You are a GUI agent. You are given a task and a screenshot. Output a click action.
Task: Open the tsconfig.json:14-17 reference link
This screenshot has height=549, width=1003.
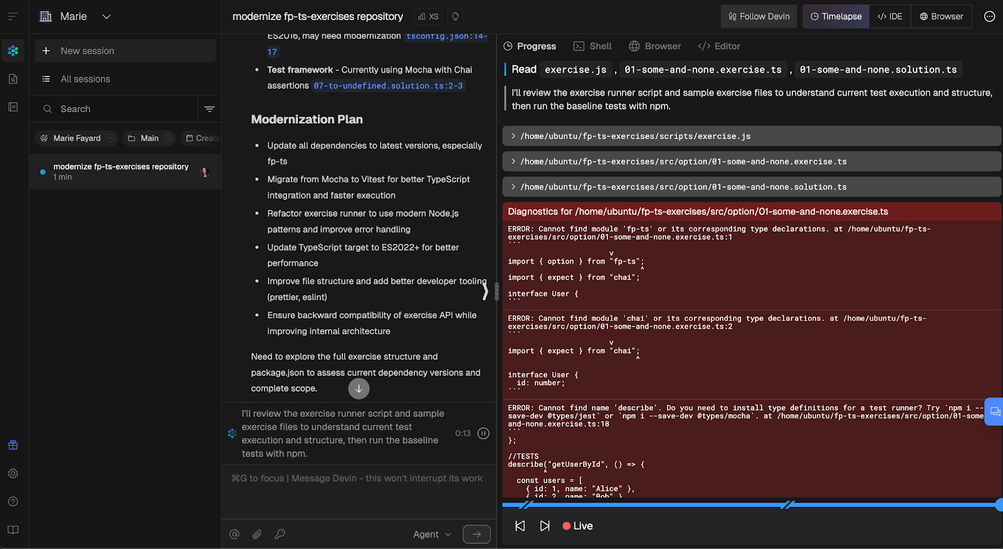pyautogui.click(x=446, y=36)
